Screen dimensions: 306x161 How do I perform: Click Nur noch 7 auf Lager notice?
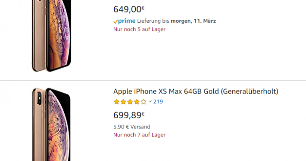coord(139,135)
